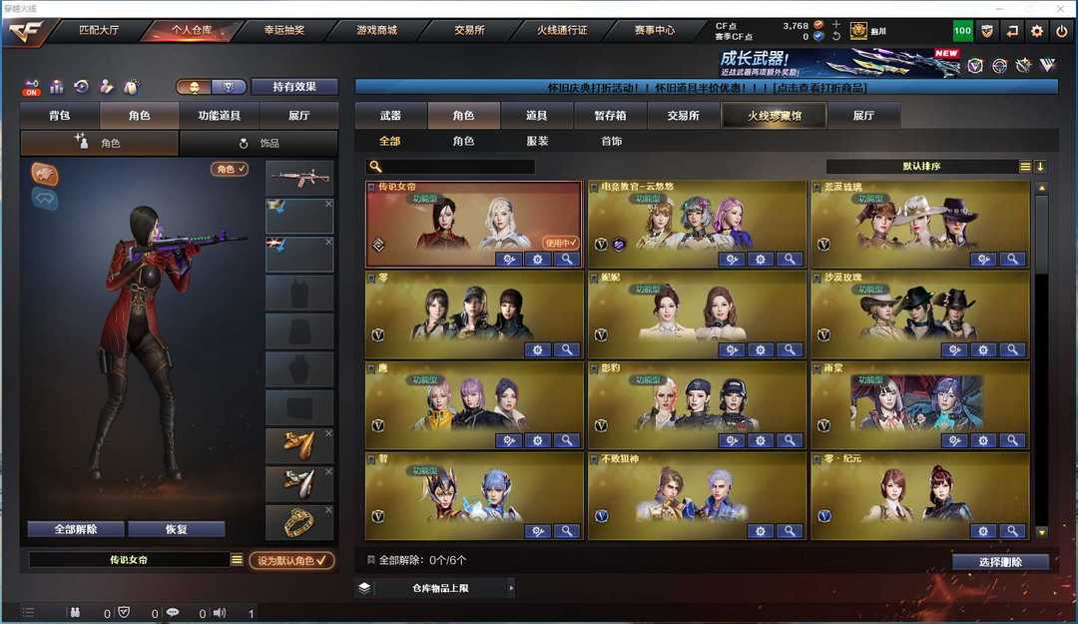Viewport: 1078px width, 624px height.
Task: Click the 设为默认角色 button
Action: [291, 561]
